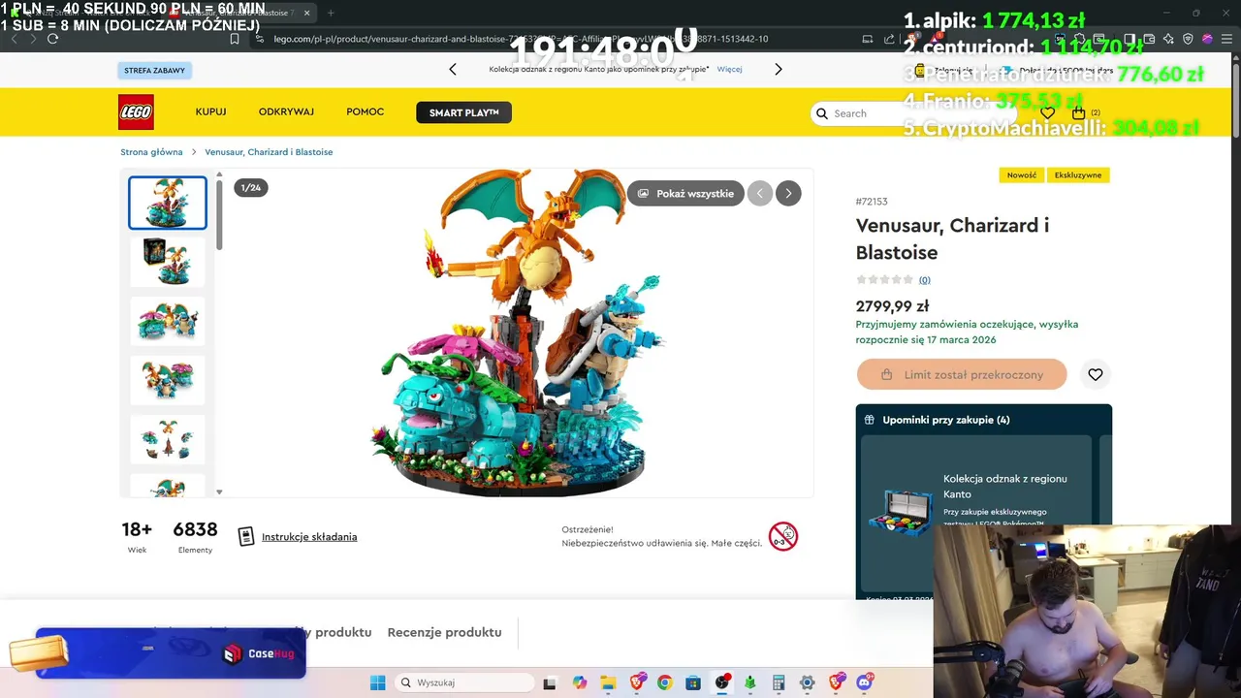
Task: Follow the Więcej link in the banner
Action: (x=729, y=69)
